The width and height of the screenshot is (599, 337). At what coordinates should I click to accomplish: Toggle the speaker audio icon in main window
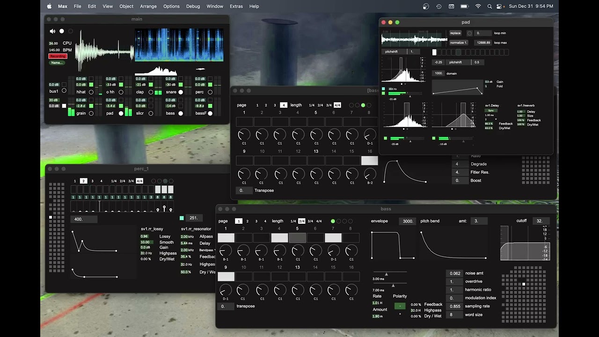[x=52, y=31]
